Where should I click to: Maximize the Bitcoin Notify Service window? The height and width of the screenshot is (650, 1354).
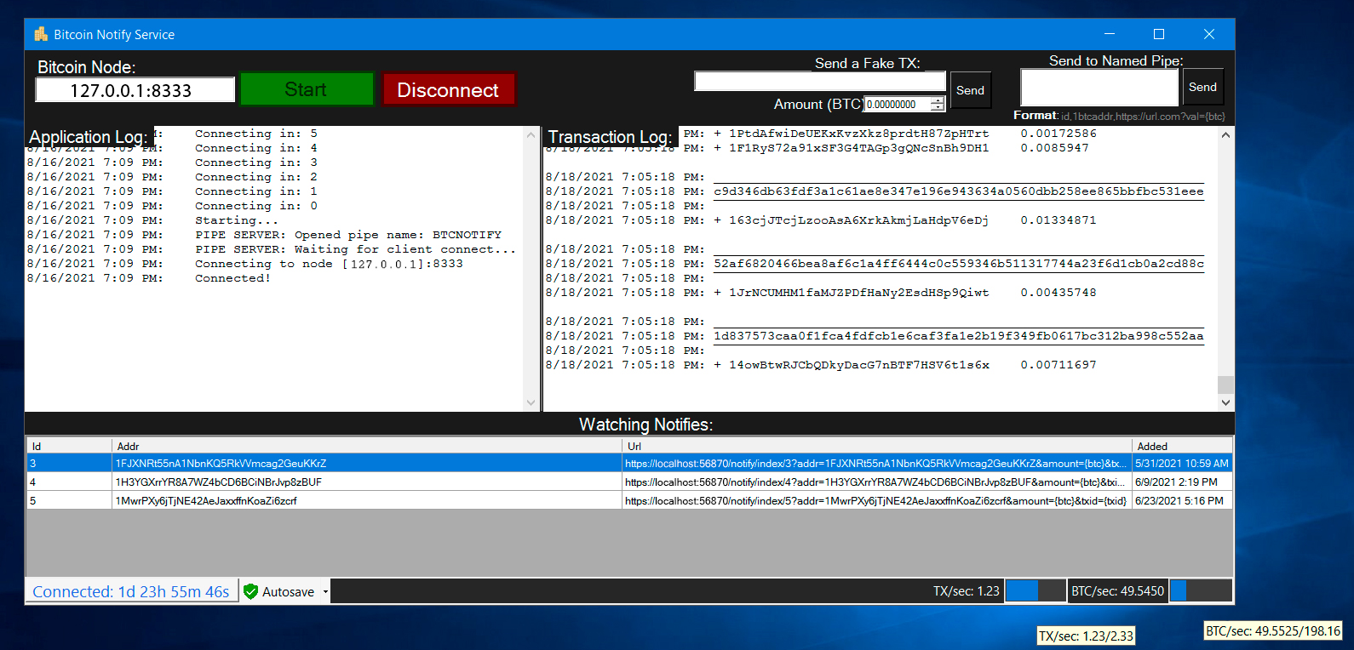[1159, 34]
